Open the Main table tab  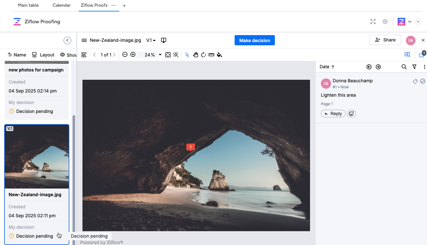[28, 5]
